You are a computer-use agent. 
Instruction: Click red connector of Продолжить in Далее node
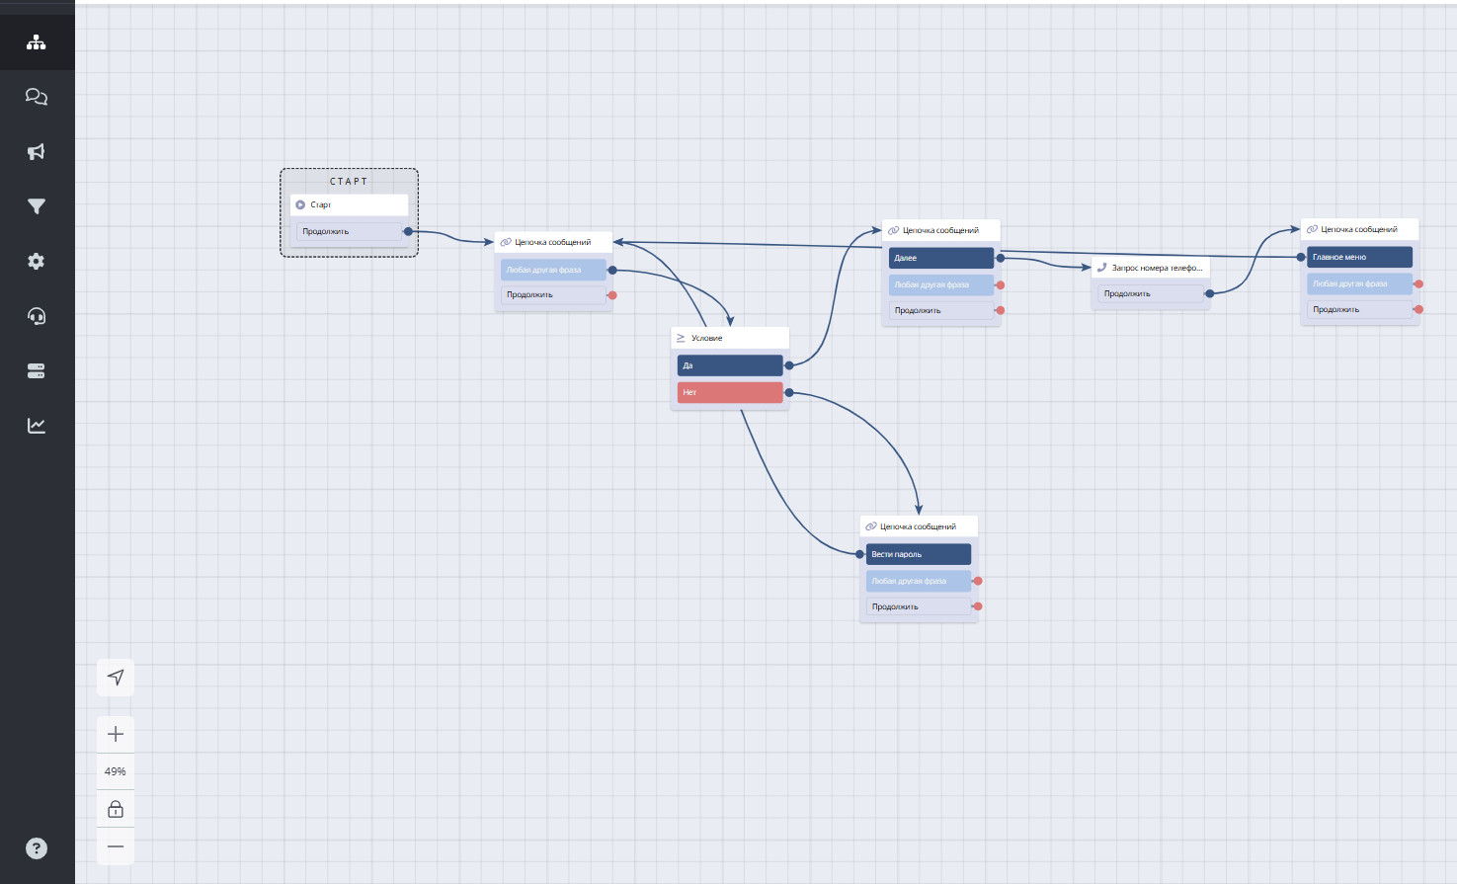(x=1000, y=310)
